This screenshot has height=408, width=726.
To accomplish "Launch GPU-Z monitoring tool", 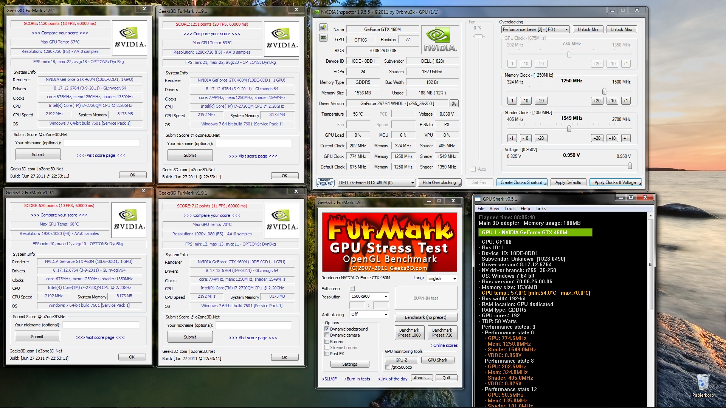I will tap(402, 360).
